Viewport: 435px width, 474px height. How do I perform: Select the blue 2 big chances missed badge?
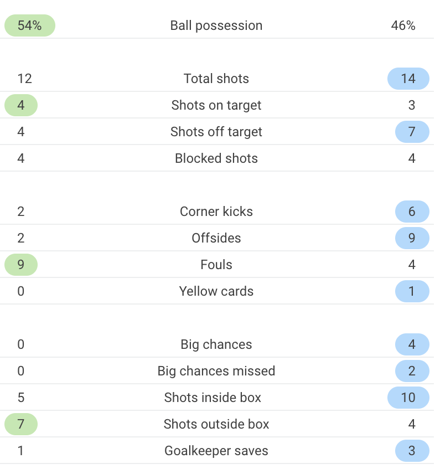(x=412, y=371)
